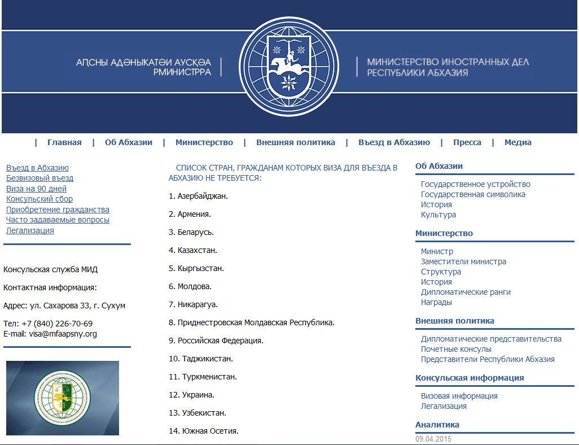The width and height of the screenshot is (579, 445).
Task: Click list entry 5. Кыргызстан
Action: click(x=196, y=268)
